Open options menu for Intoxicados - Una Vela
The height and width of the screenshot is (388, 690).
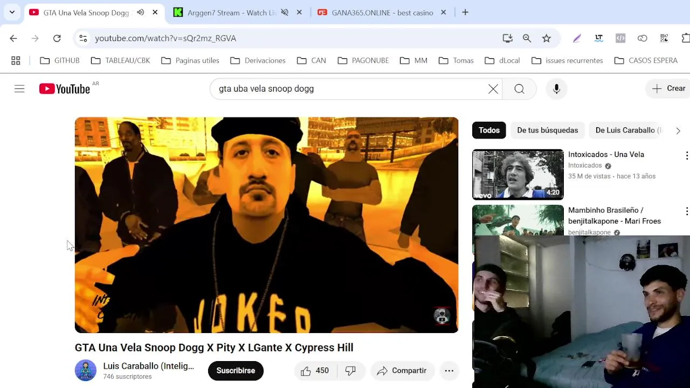[686, 156]
